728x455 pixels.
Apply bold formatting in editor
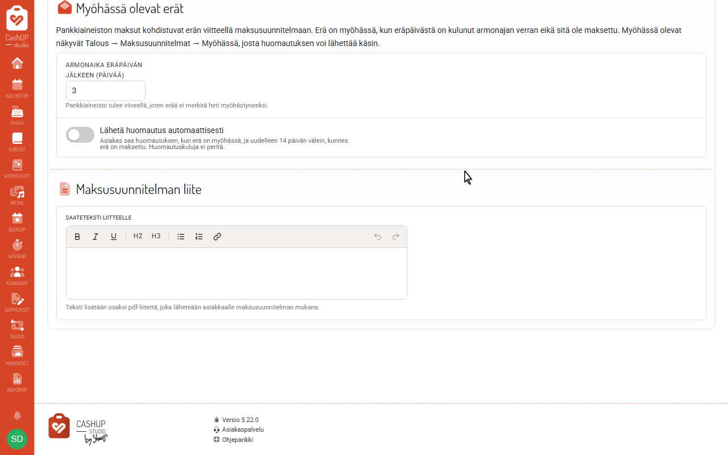point(77,237)
